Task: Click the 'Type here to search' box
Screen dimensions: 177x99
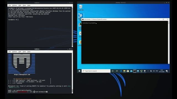Action: pyautogui.click(x=96, y=71)
